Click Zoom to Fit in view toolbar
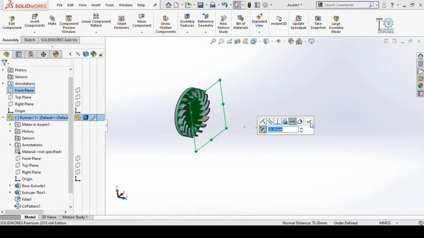 [213, 41]
